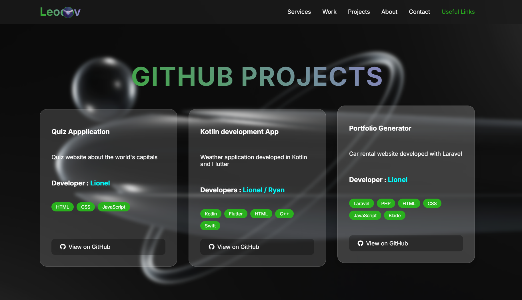Click the 'GITHUB PROJECTS' heading
The height and width of the screenshot is (300, 522).
[x=257, y=77]
